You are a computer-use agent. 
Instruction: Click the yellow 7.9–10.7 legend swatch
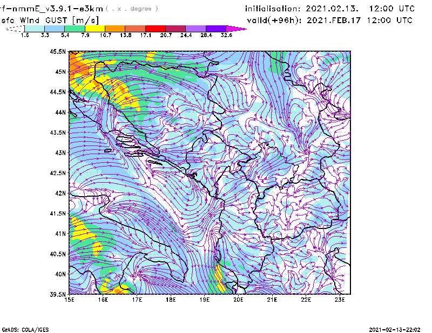(95, 29)
